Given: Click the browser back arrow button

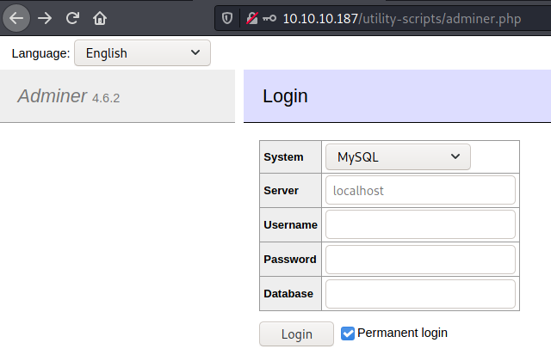Looking at the screenshot, I should pyautogui.click(x=16, y=17).
